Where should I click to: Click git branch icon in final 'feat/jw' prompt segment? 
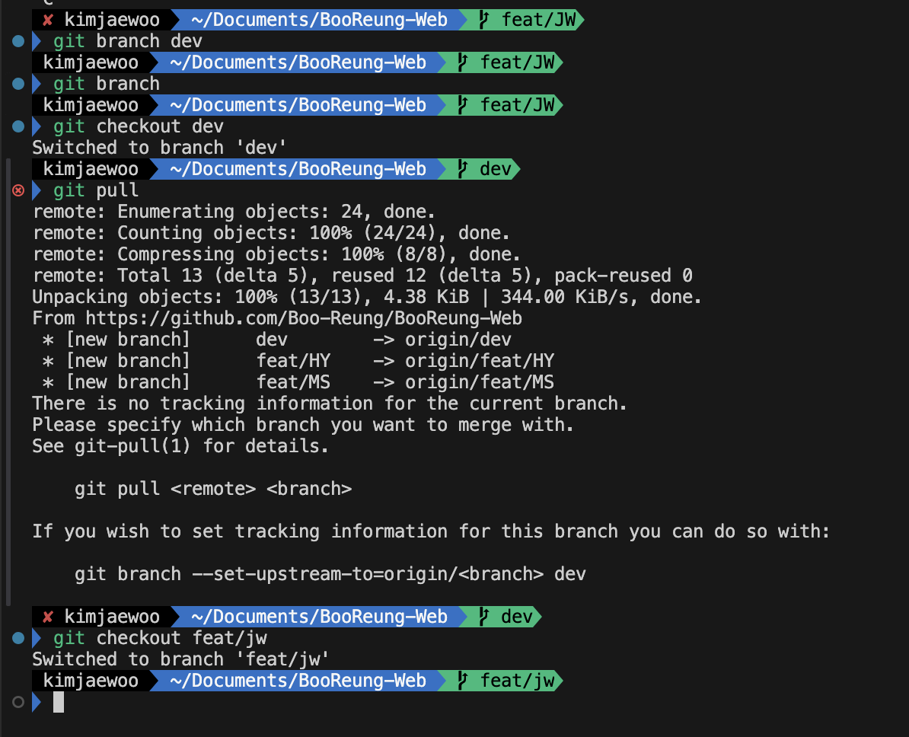click(462, 680)
